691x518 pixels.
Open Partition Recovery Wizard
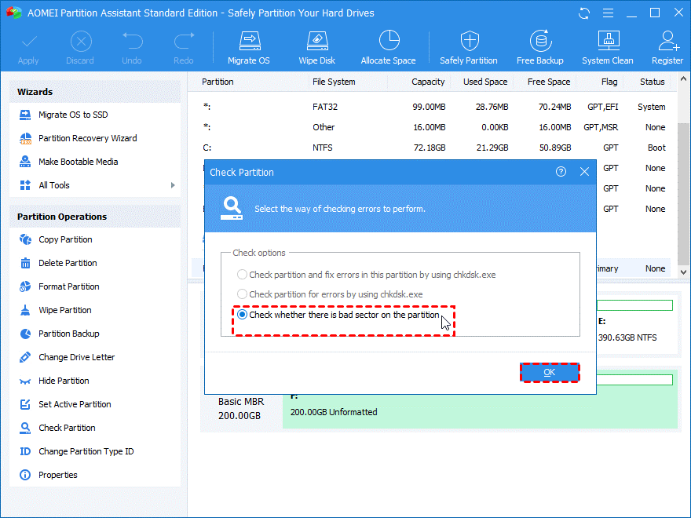pyautogui.click(x=87, y=138)
